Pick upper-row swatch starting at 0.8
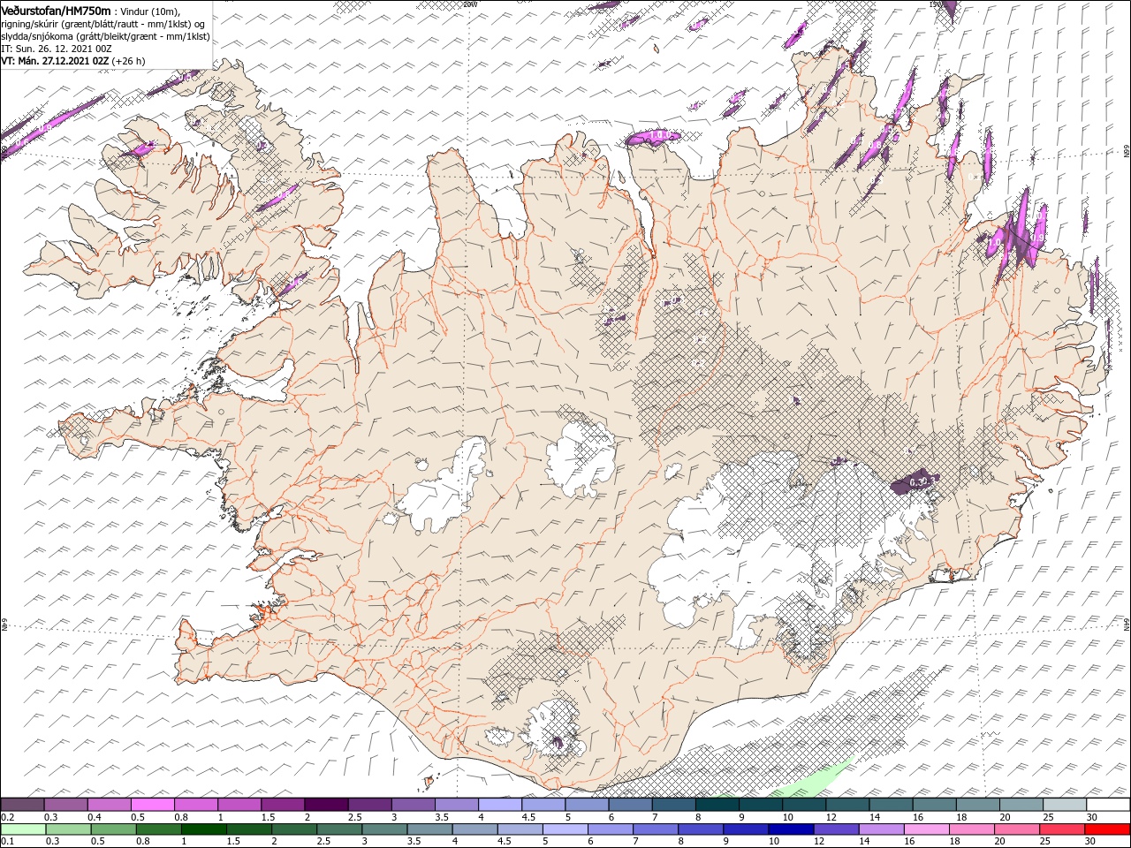This screenshot has width=1131, height=848. [196, 805]
